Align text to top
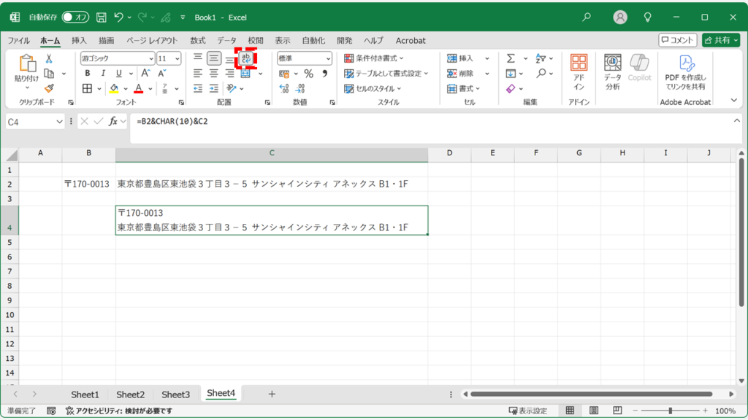 [x=197, y=58]
